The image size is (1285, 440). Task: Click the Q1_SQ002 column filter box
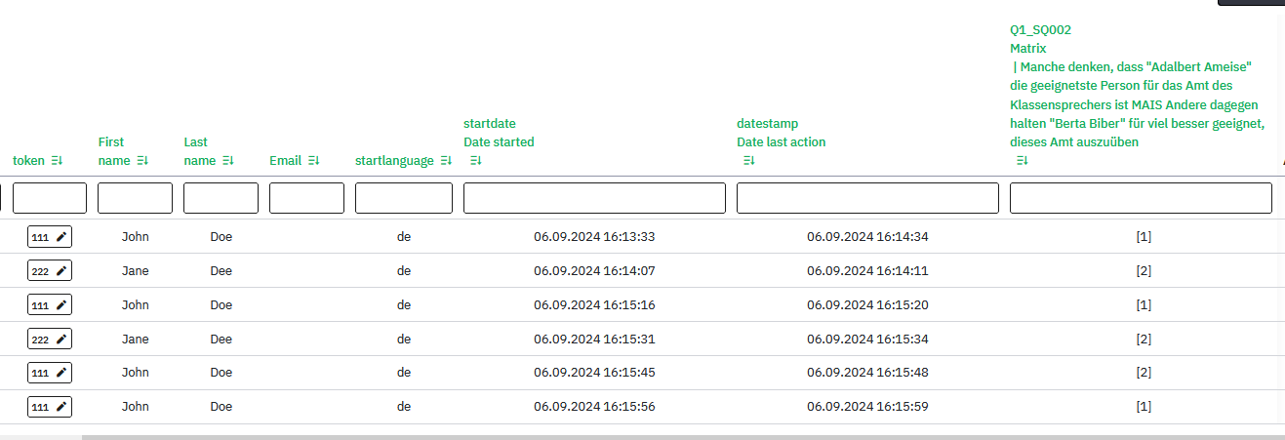[1141, 198]
